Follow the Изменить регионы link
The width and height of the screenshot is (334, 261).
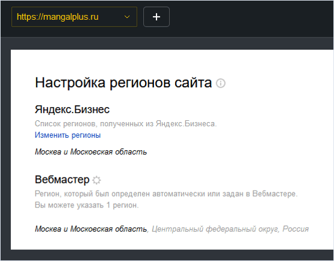[68, 135]
